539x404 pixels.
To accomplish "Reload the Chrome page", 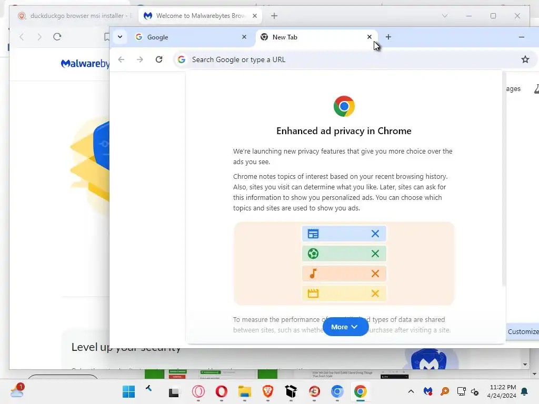I will (159, 59).
